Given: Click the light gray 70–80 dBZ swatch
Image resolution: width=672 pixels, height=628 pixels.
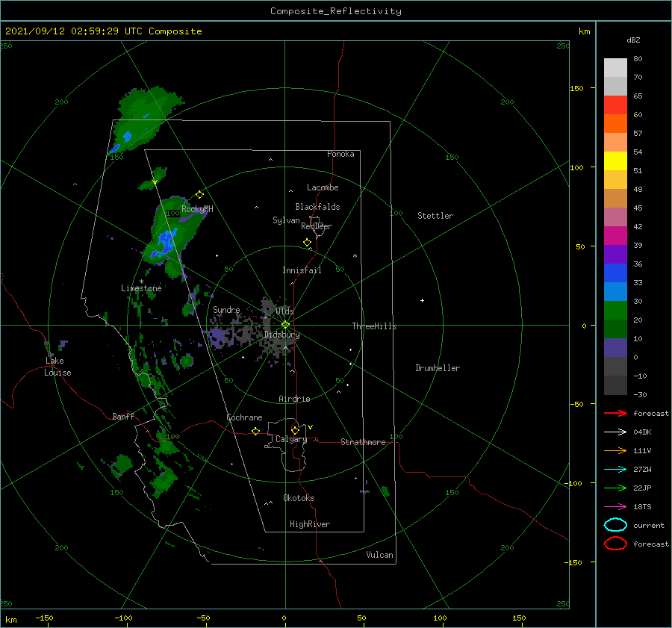Looking at the screenshot, I should coord(615,68).
